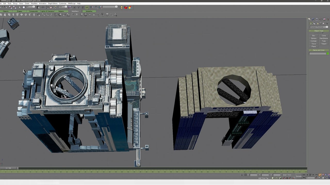Click the GeoSphere primitive button
Viewport: 330px width, 185px height.
324,38
